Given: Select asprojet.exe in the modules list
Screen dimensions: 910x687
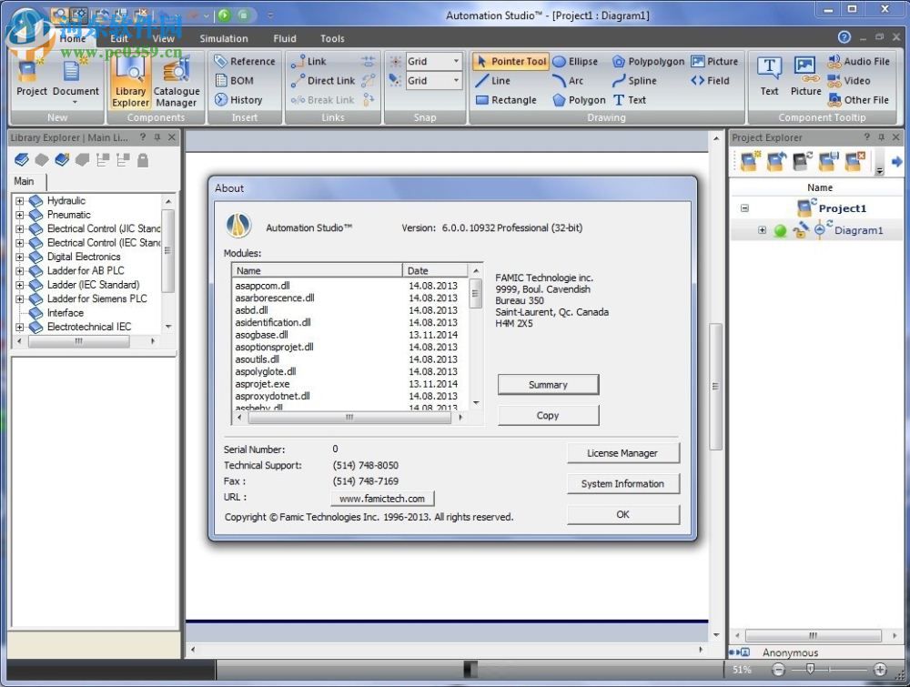Looking at the screenshot, I should click(262, 383).
